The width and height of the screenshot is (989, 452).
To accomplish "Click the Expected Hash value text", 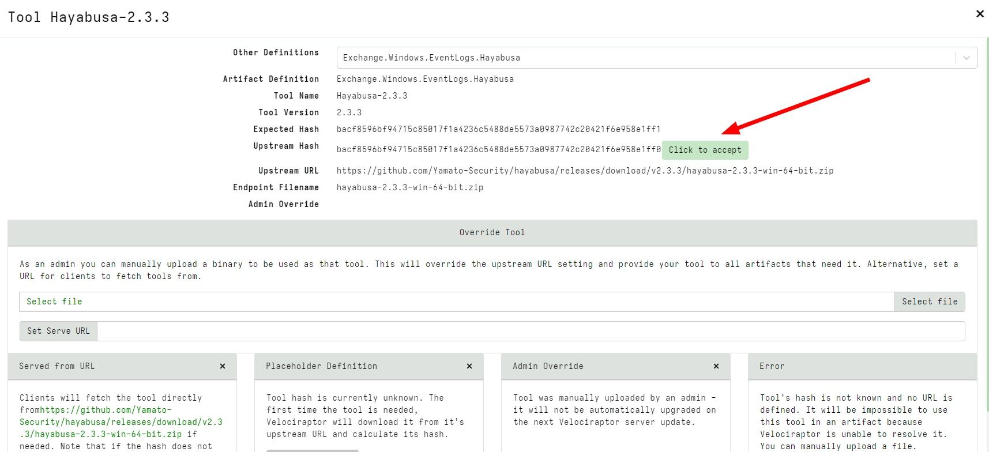I will (498, 129).
